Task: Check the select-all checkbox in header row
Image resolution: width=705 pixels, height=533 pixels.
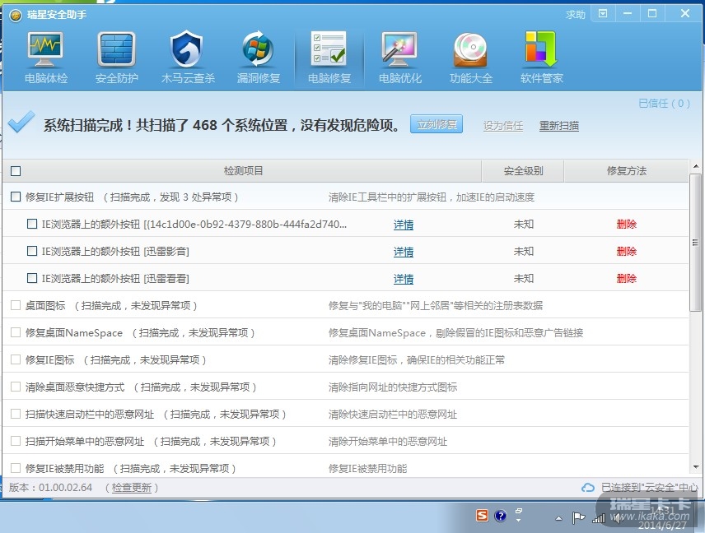Action: tap(16, 171)
